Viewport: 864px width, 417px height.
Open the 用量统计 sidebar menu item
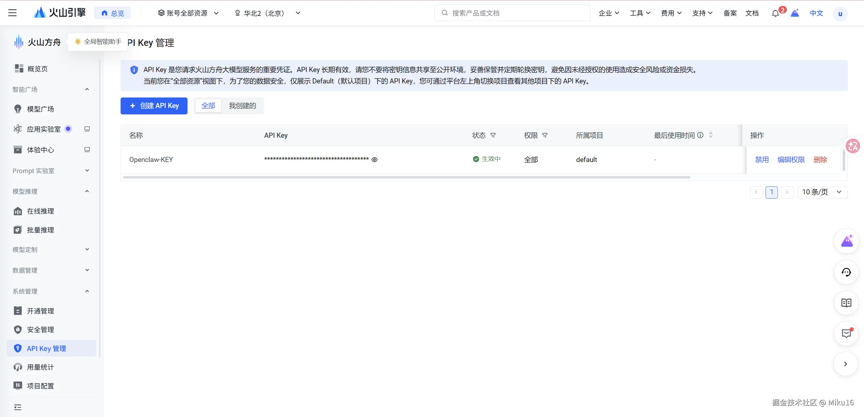(40, 367)
